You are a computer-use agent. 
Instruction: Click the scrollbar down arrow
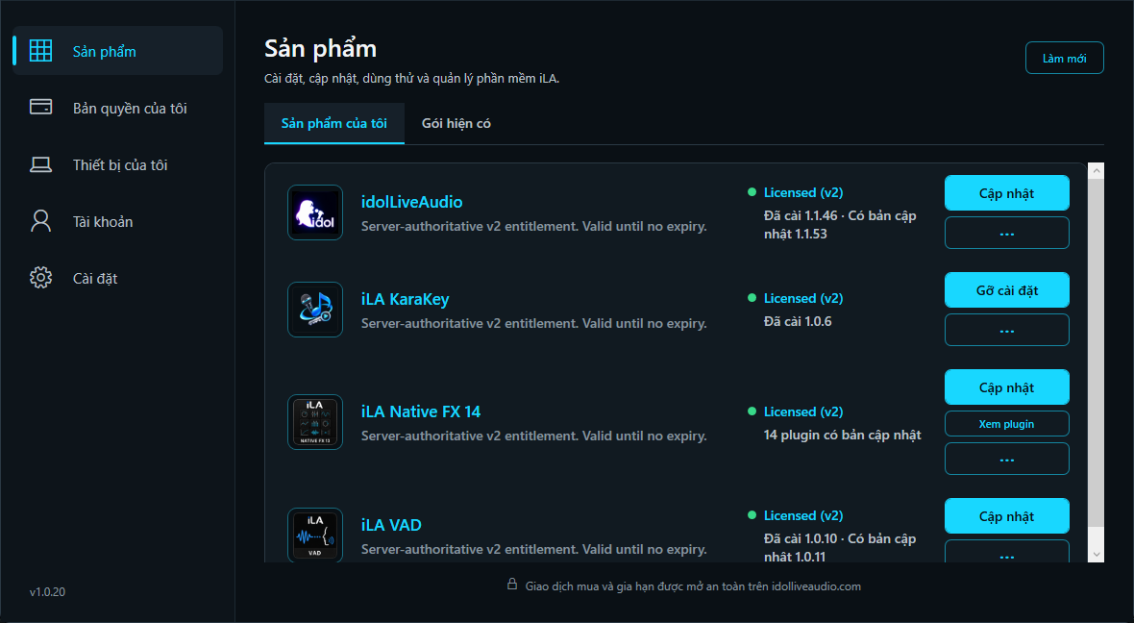(1097, 555)
